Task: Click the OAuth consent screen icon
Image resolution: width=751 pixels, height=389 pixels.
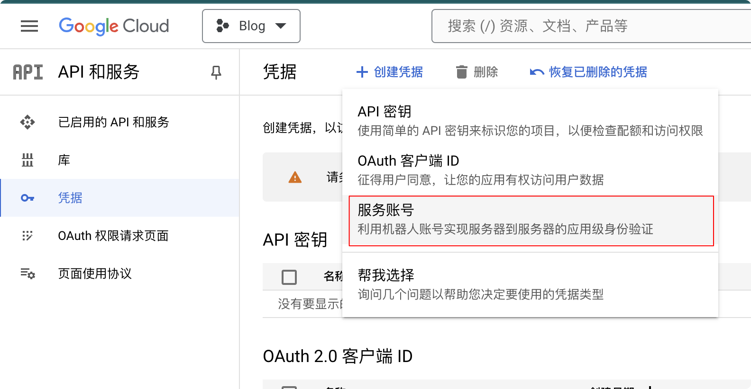Action: [27, 236]
